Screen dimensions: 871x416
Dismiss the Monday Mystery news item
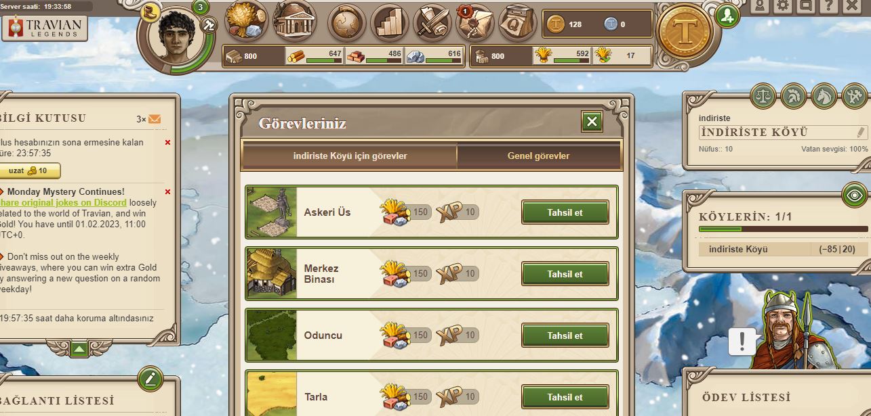point(167,192)
